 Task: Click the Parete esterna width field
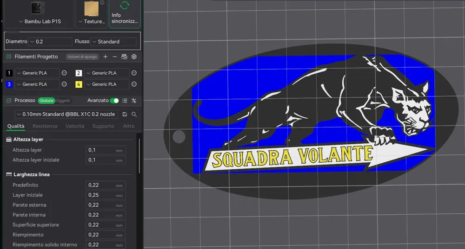point(106,205)
